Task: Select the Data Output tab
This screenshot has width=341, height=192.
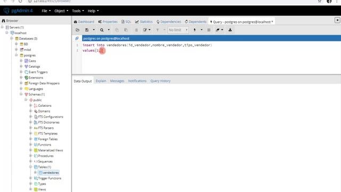Action: pos(83,81)
